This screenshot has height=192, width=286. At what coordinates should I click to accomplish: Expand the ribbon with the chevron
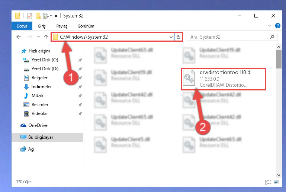pyautogui.click(x=269, y=26)
